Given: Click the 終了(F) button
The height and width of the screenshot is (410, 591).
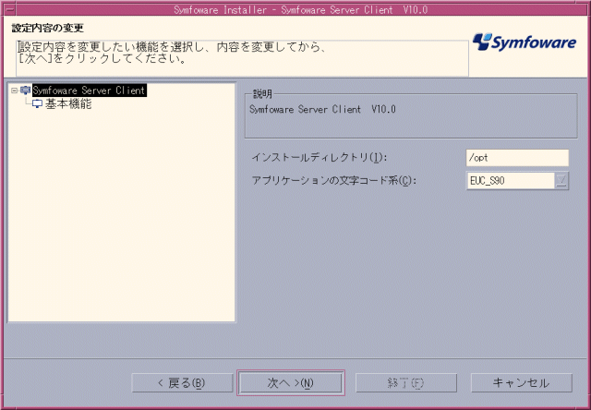Looking at the screenshot, I should click(x=406, y=383).
